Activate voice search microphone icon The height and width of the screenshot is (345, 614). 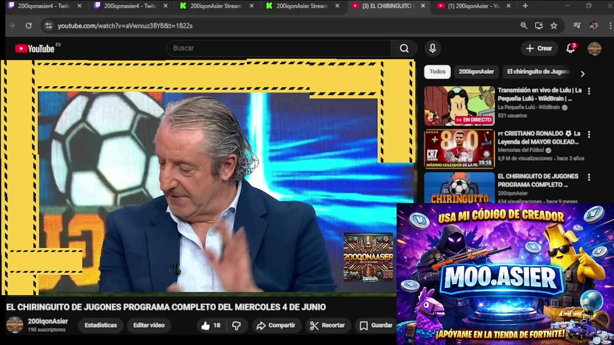click(432, 48)
